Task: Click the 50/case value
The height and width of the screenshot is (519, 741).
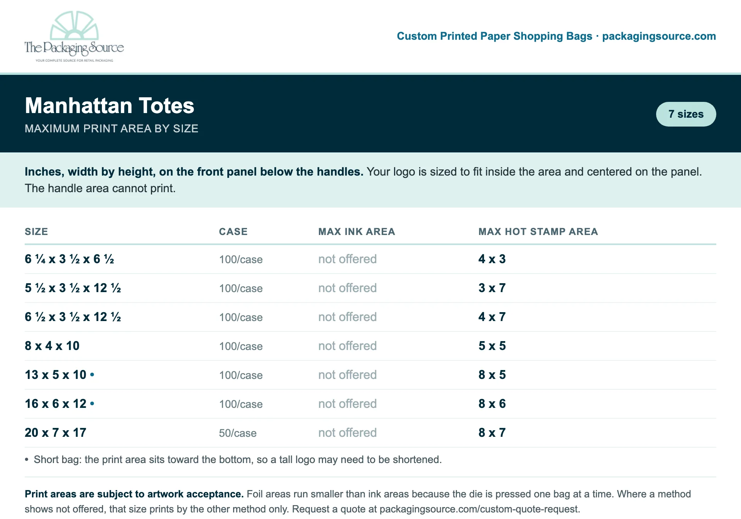Action: (x=238, y=433)
